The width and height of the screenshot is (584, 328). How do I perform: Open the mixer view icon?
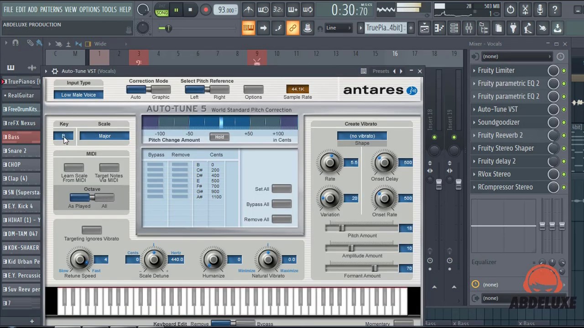point(469,28)
